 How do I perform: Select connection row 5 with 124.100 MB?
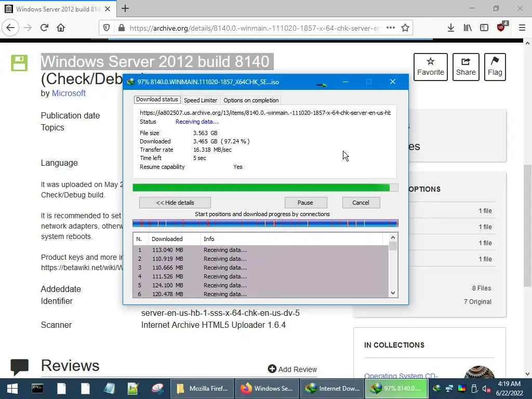[261, 285]
